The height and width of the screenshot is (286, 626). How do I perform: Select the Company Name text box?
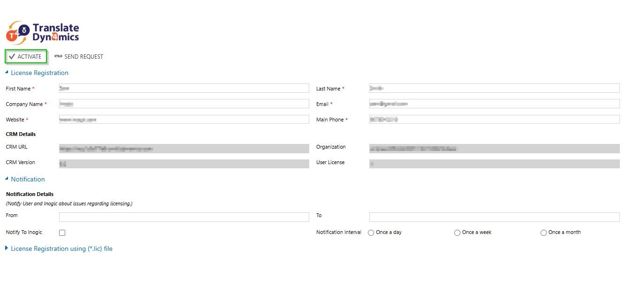(x=184, y=104)
